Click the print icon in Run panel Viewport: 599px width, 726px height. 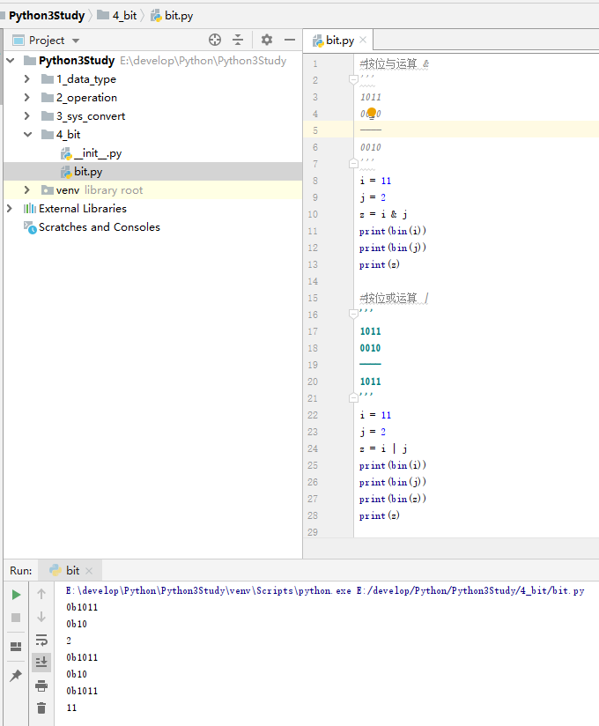41,685
